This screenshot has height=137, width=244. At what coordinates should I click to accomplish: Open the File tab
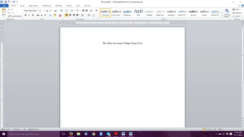pos(4,6)
